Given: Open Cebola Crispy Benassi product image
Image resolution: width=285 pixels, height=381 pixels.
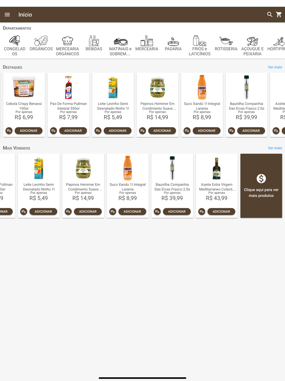Looking at the screenshot, I should click(24, 87).
